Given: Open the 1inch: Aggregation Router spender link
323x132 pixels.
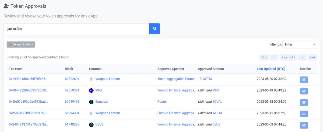Looking at the screenshot, I should click(x=177, y=79).
